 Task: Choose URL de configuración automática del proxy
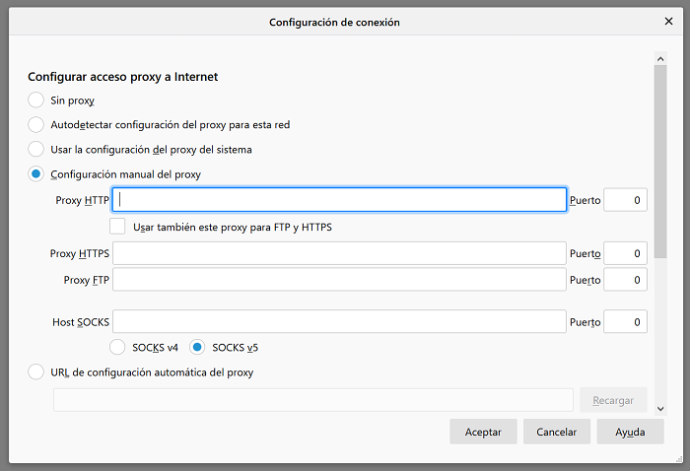(36, 372)
